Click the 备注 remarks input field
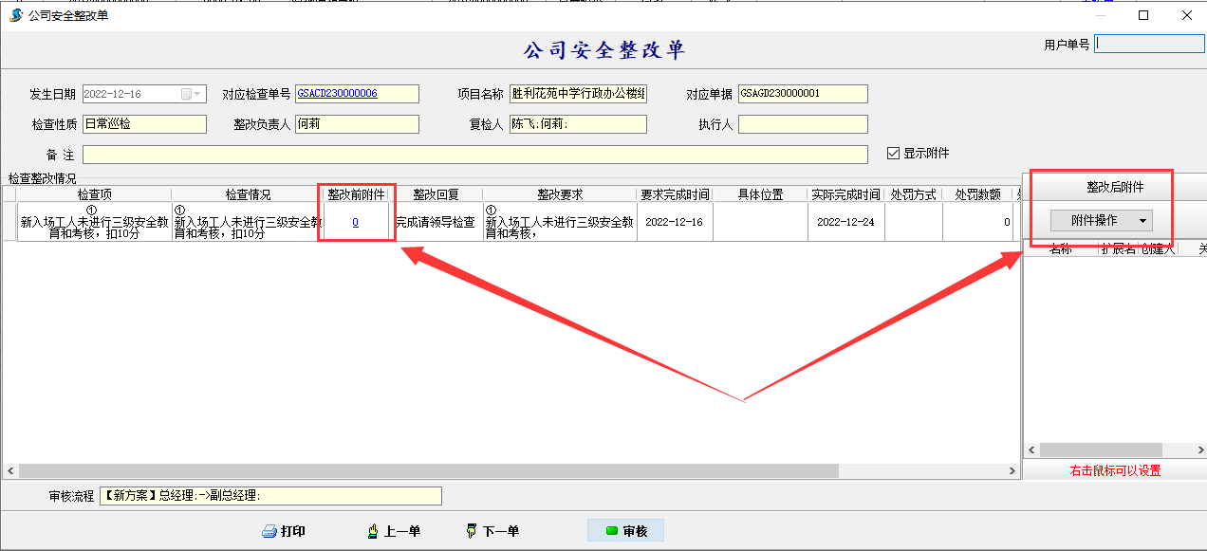Image resolution: width=1207 pixels, height=551 pixels. 474,155
